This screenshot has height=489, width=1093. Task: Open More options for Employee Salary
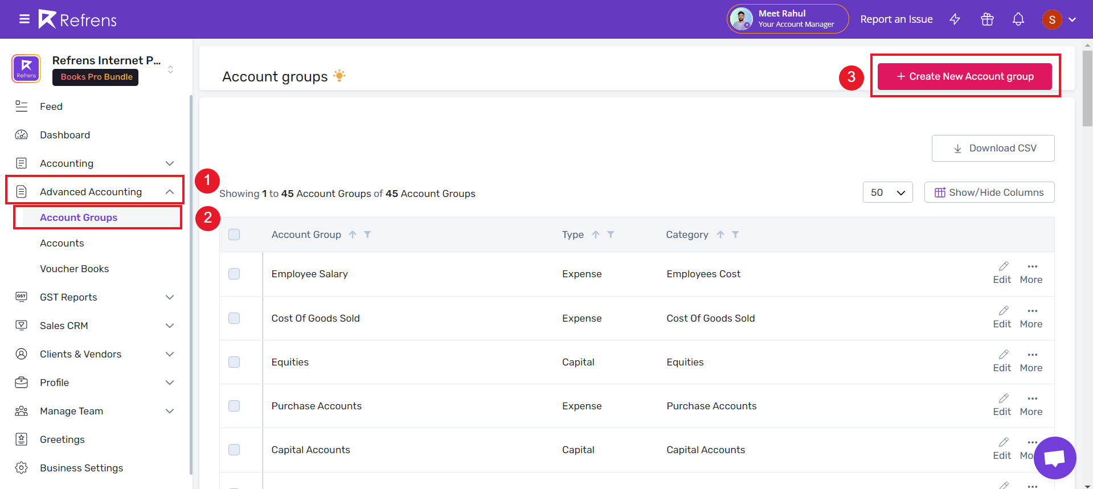click(x=1031, y=273)
